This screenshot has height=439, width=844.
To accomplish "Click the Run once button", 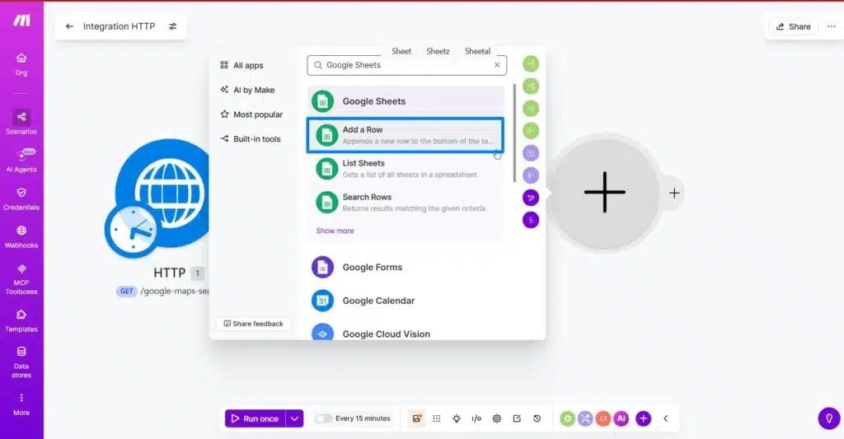I will tap(256, 418).
